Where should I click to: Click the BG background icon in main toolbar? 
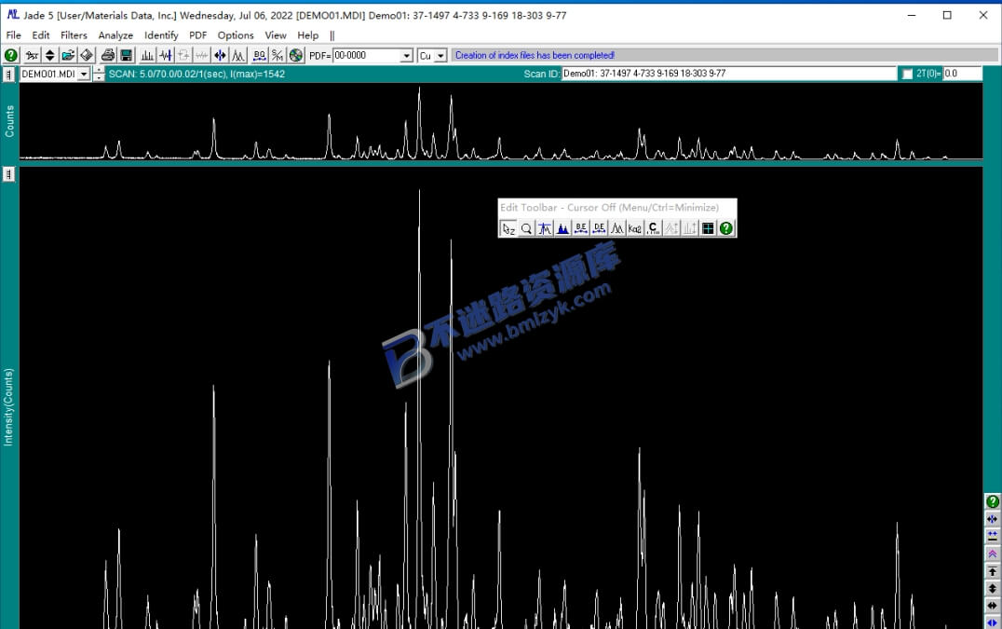260,56
